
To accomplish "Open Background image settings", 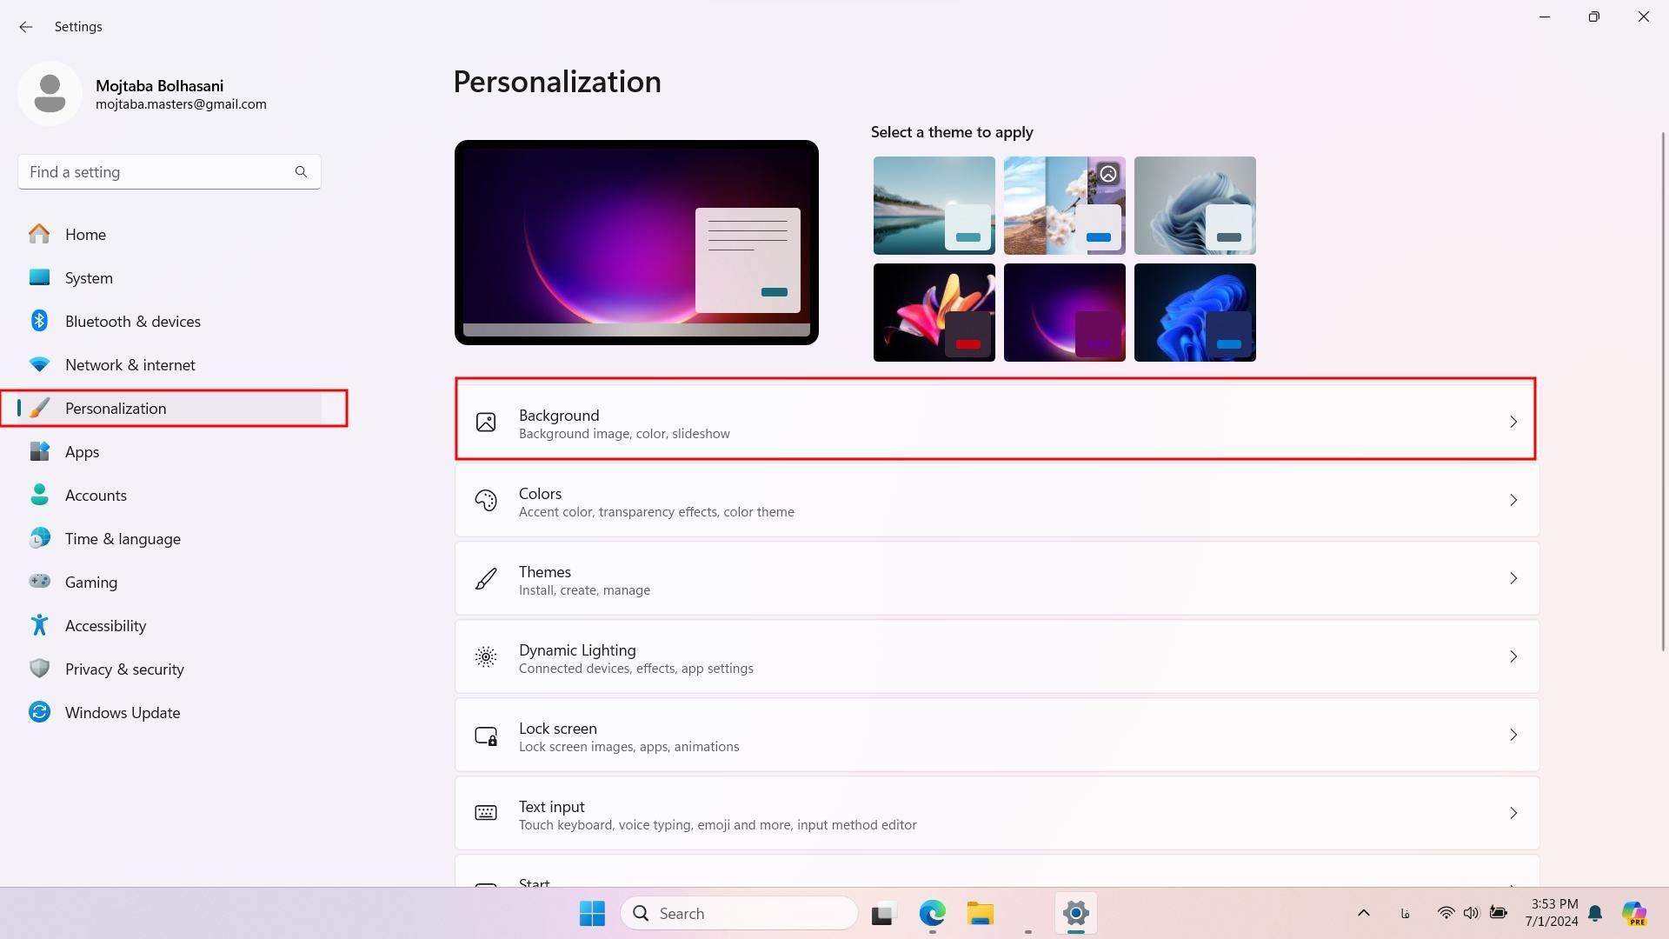I will (995, 421).
